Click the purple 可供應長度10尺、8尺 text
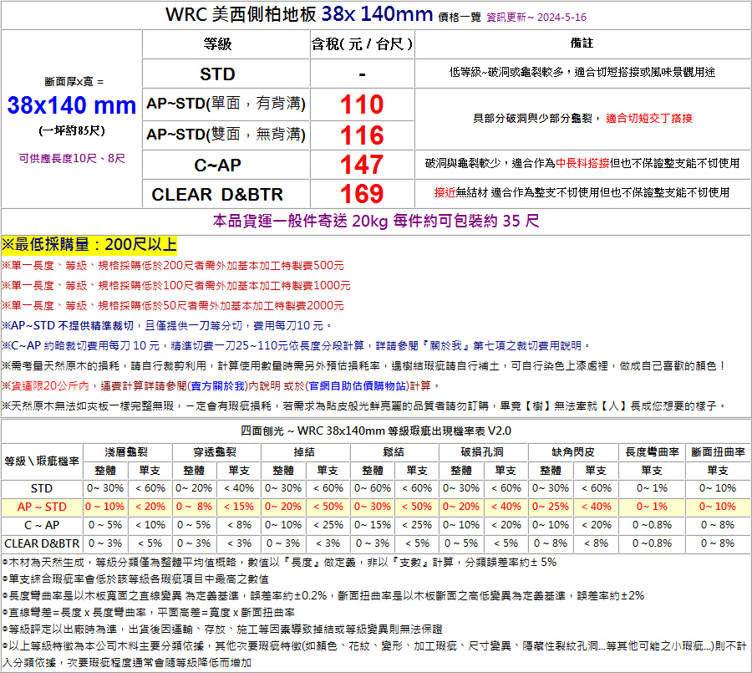Viewport: 752px width, 673px height. [72, 158]
